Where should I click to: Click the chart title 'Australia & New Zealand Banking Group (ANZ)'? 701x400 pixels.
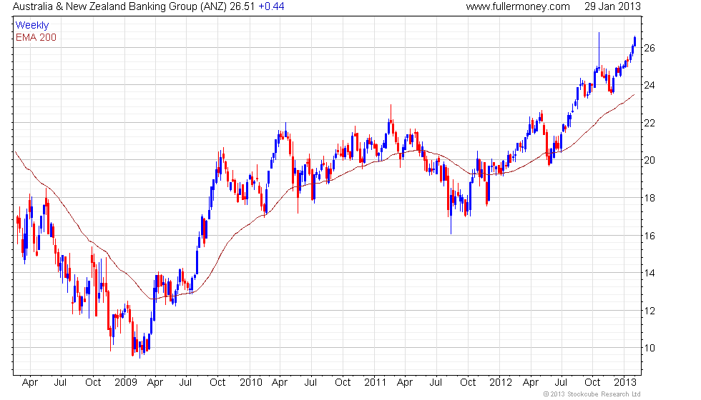pyautogui.click(x=119, y=6)
